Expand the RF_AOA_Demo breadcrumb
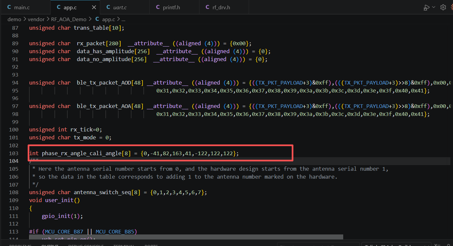 [69, 19]
